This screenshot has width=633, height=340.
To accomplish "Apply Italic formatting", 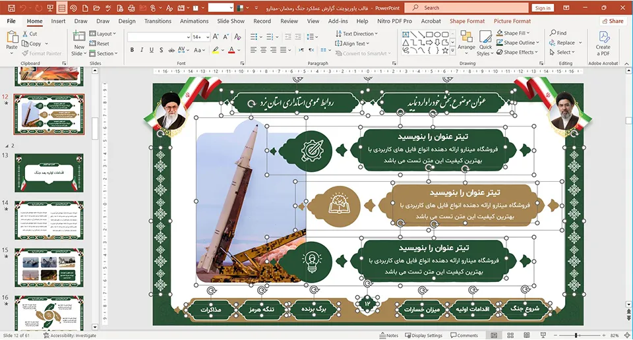I will (x=142, y=50).
